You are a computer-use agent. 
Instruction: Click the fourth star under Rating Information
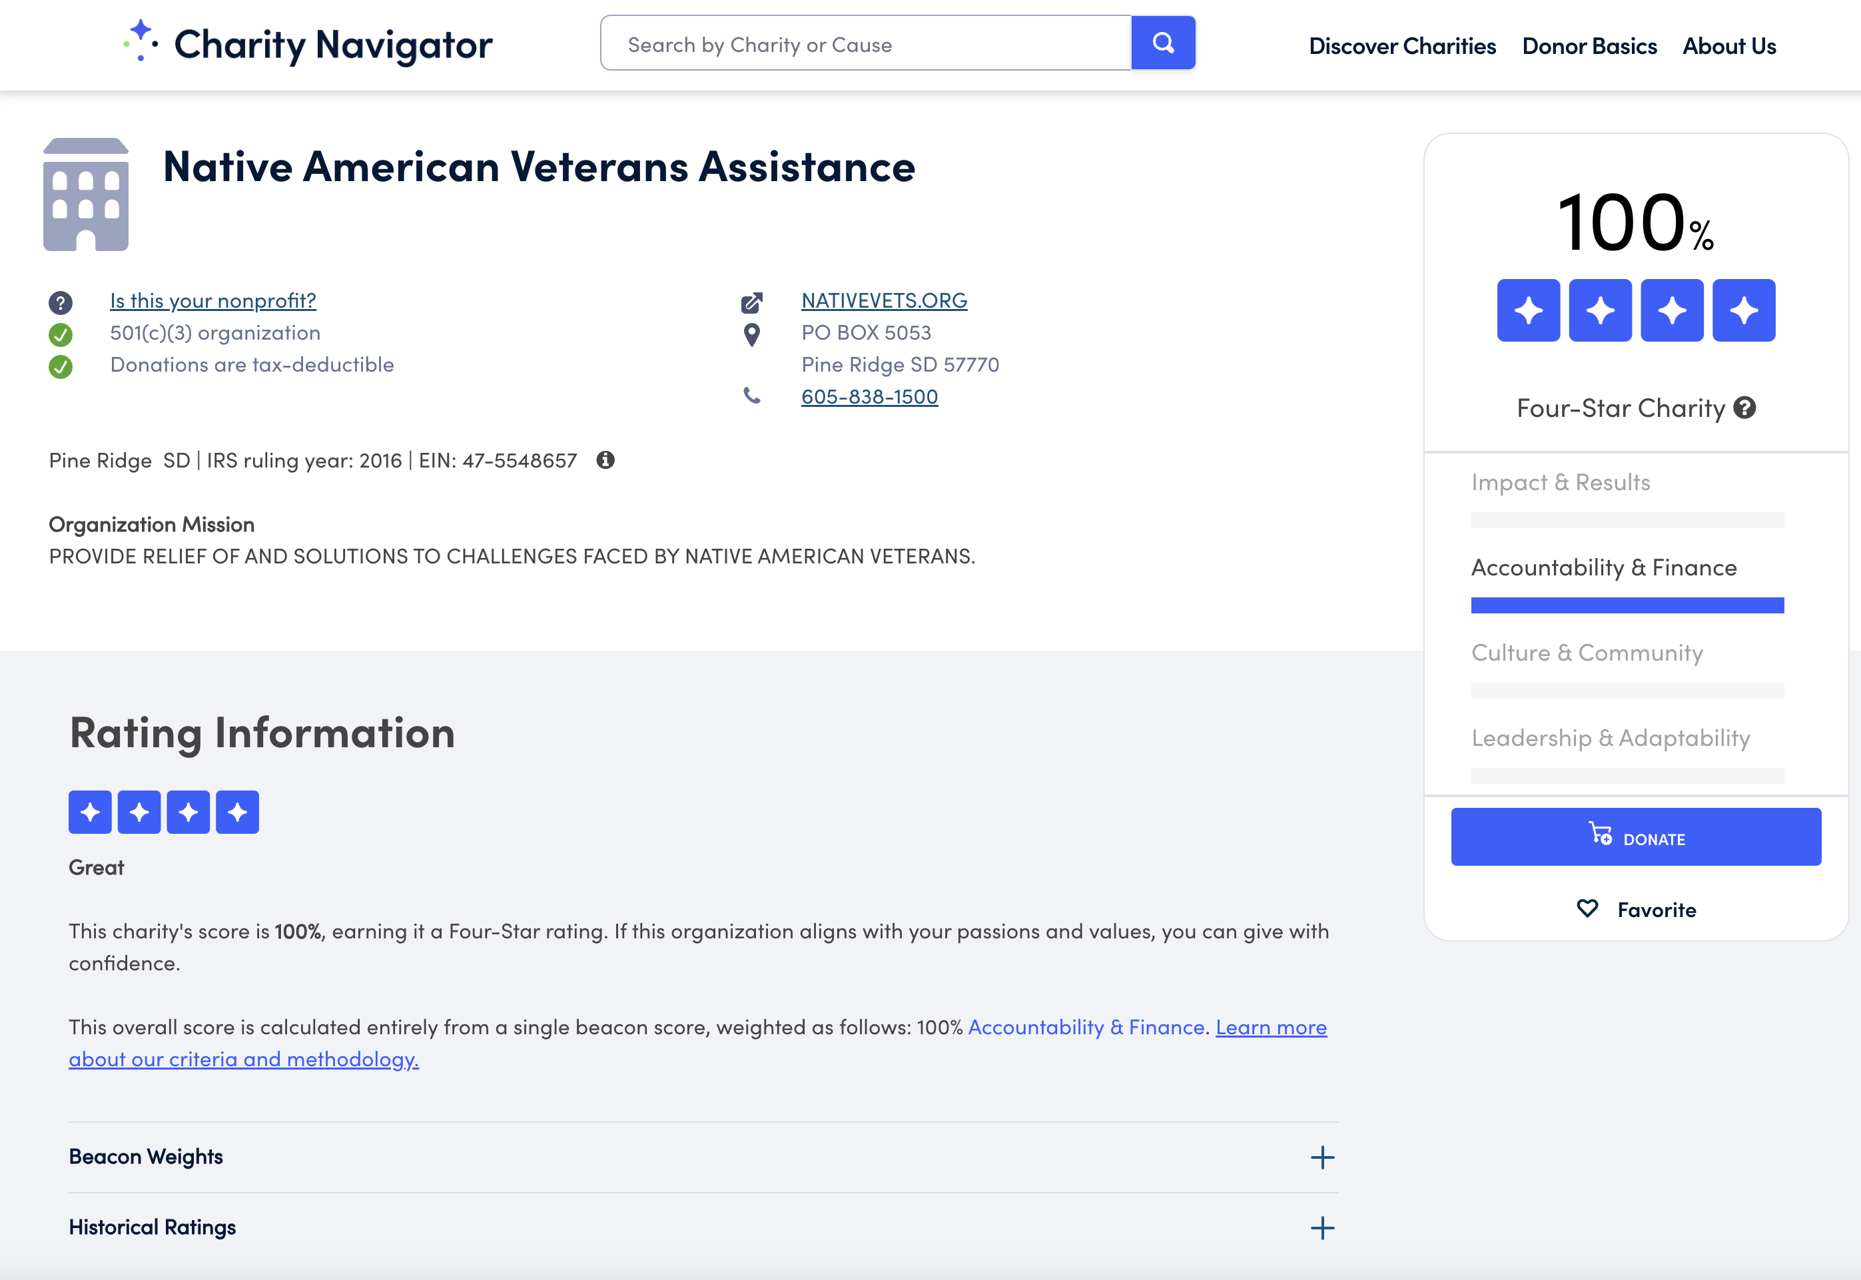coord(237,812)
